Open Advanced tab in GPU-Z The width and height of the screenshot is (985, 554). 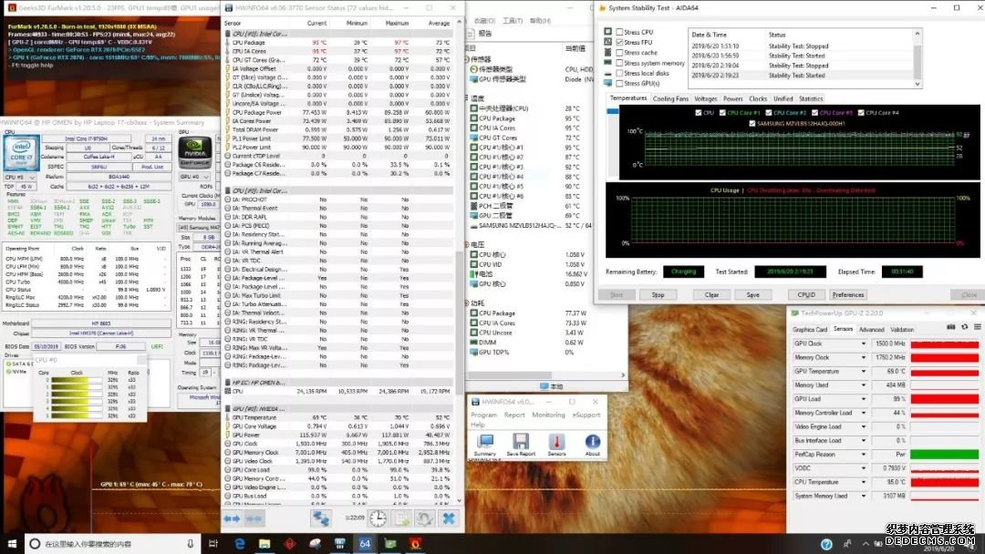871,329
